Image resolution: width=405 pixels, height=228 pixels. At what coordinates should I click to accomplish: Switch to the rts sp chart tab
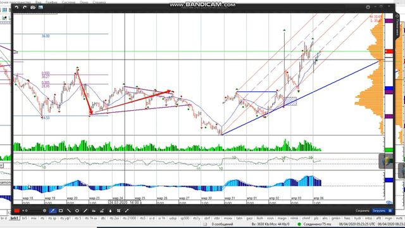(52, 218)
